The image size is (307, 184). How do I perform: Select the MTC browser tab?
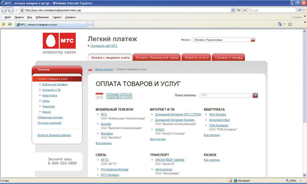(x=51, y=24)
